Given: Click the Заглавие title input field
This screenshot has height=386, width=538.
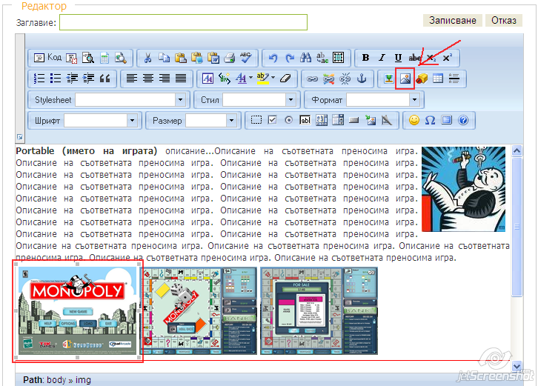Looking at the screenshot, I should pyautogui.click(x=183, y=22).
